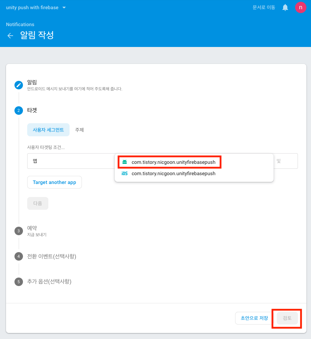311x339 pixels.
Task: Switch to the 사용자 세그먼트 tab
Action: (48, 130)
